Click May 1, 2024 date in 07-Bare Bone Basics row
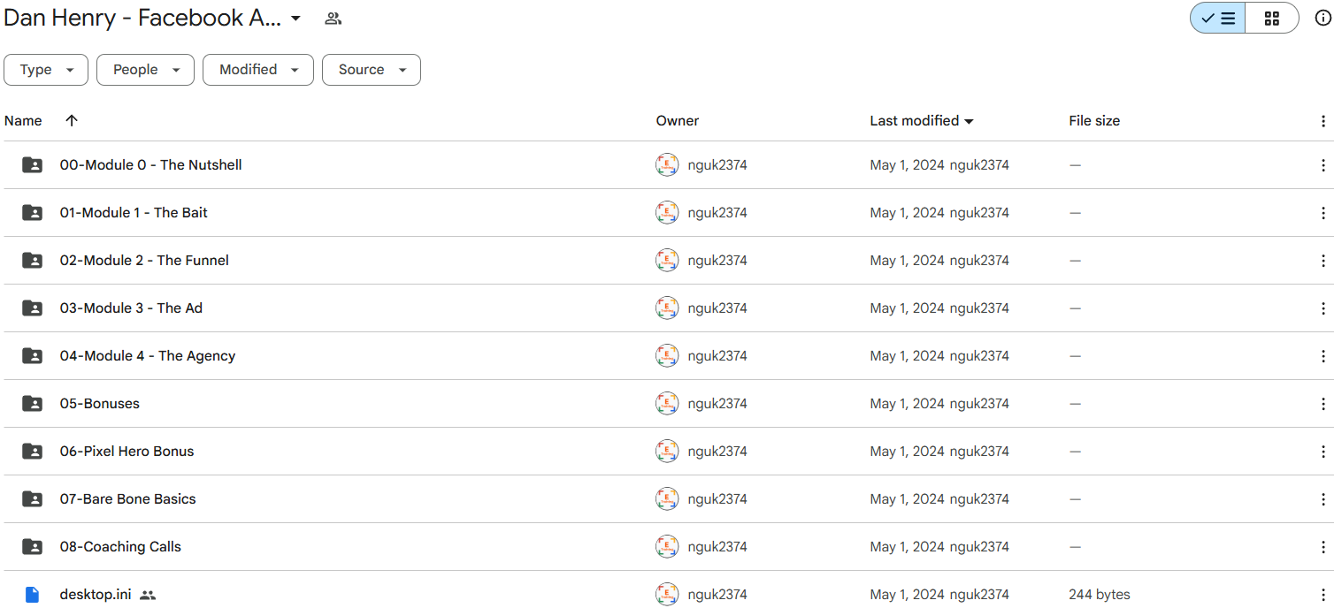 [908, 499]
